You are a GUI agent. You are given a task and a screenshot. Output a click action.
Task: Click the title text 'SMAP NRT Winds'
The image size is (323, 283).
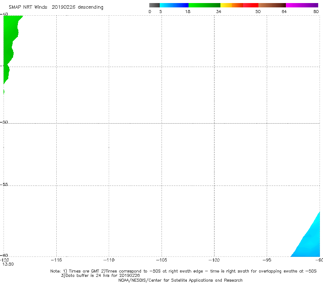(x=28, y=7)
